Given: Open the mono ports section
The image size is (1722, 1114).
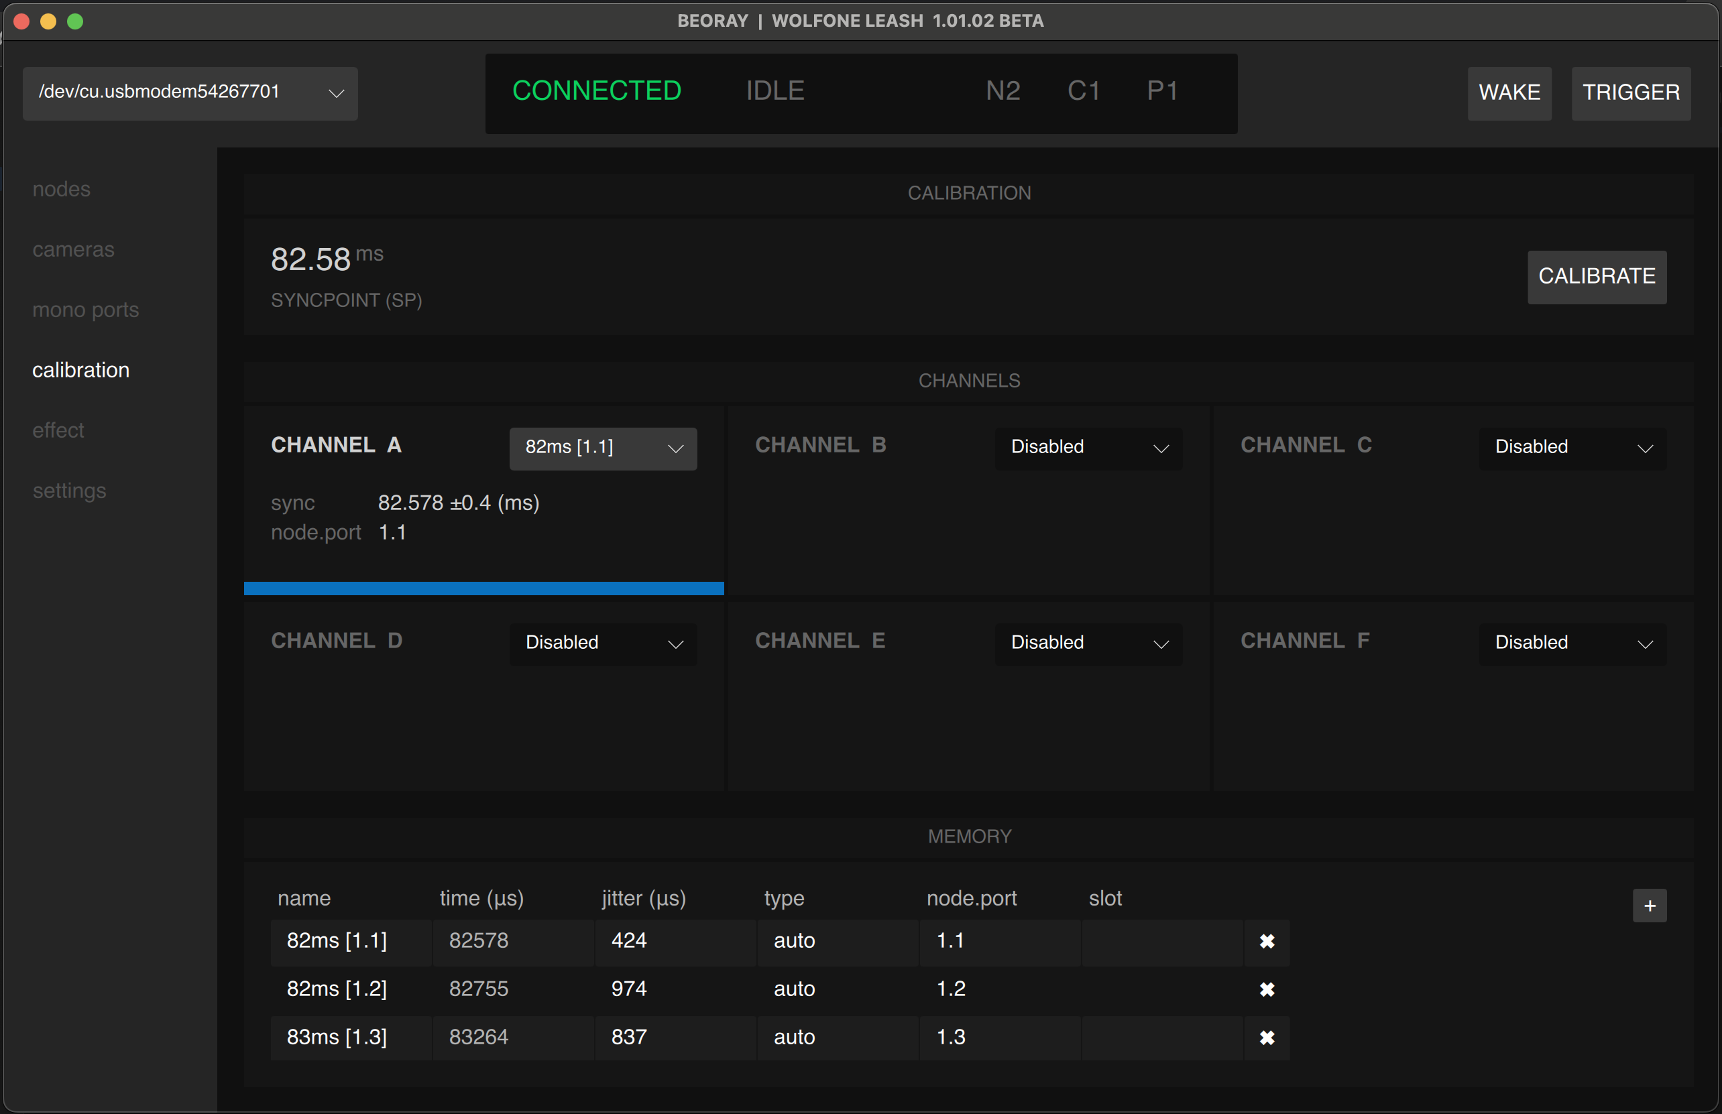Looking at the screenshot, I should 85,310.
